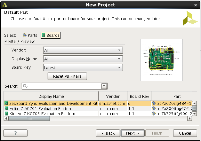Sort by Vendor column header
The image size is (201, 141).
pos(113,96)
